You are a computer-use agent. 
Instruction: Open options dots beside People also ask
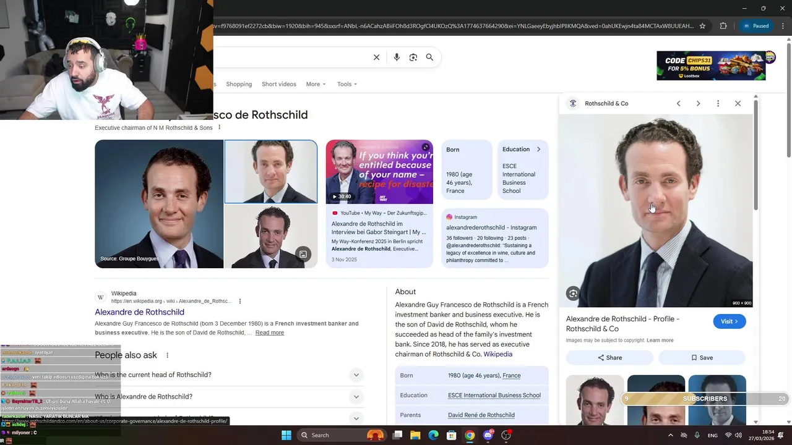tap(167, 355)
